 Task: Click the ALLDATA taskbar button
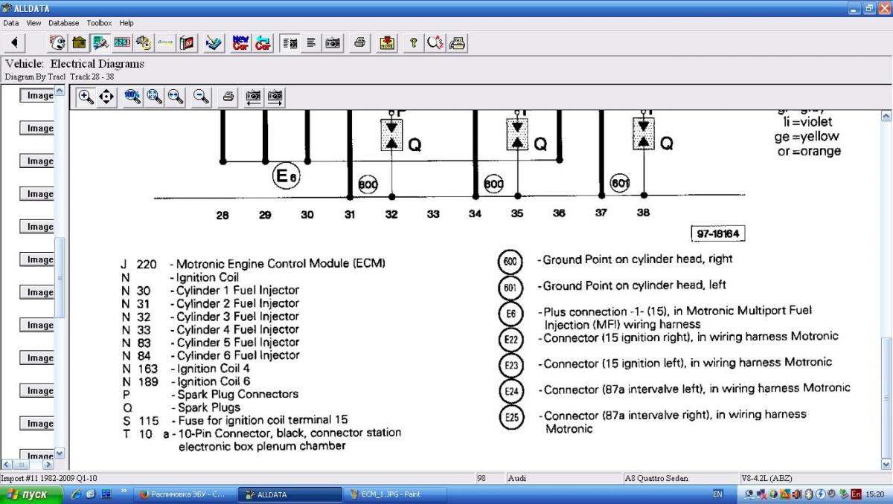pyautogui.click(x=290, y=494)
